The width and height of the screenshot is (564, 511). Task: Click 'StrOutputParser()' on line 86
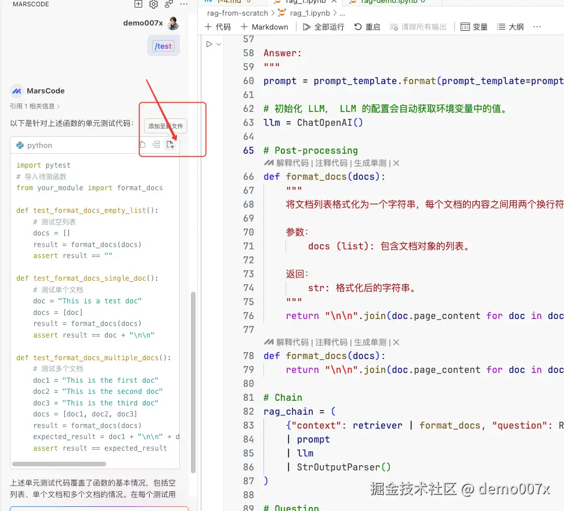point(344,467)
